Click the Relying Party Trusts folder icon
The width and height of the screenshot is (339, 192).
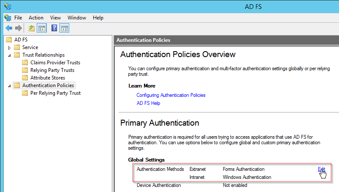[x=25, y=70]
